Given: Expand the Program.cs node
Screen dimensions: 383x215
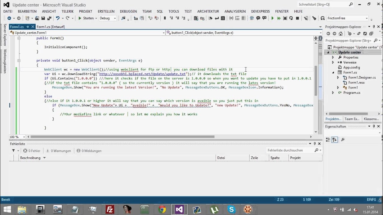Looking at the screenshot, I should pos(333,93).
